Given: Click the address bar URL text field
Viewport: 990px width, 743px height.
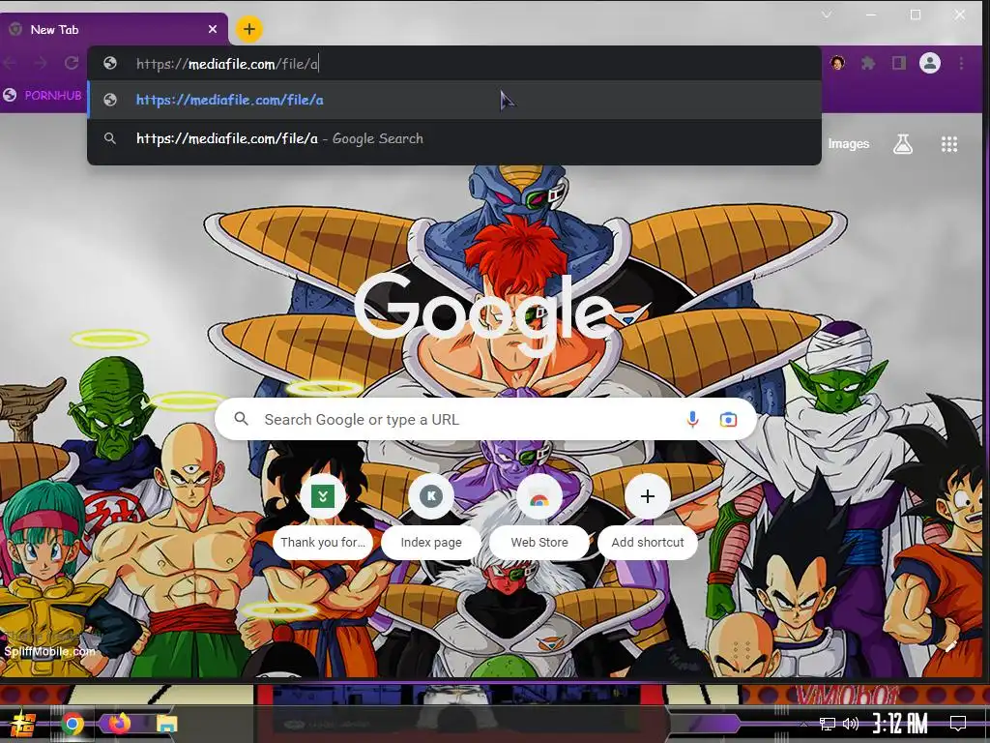Looking at the screenshot, I should click(x=454, y=63).
